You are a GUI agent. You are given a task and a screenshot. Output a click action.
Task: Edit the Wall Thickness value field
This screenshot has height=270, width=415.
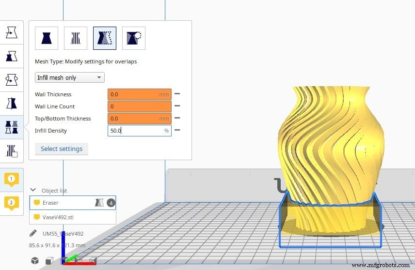tap(140, 94)
